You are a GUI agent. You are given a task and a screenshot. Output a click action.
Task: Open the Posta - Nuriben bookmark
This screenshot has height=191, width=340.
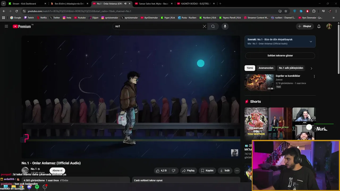click(x=187, y=18)
